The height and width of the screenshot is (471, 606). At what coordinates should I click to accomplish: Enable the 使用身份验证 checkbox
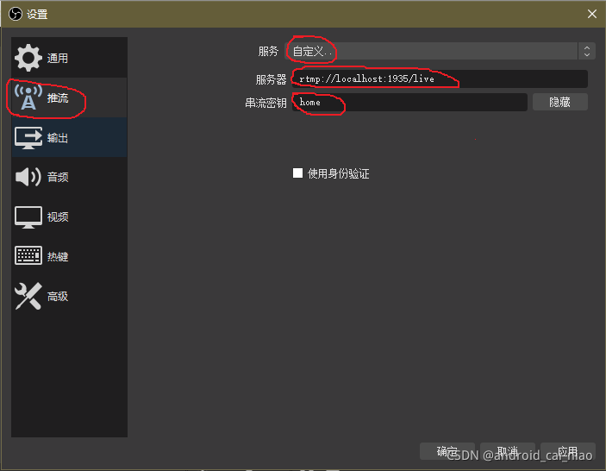[297, 173]
